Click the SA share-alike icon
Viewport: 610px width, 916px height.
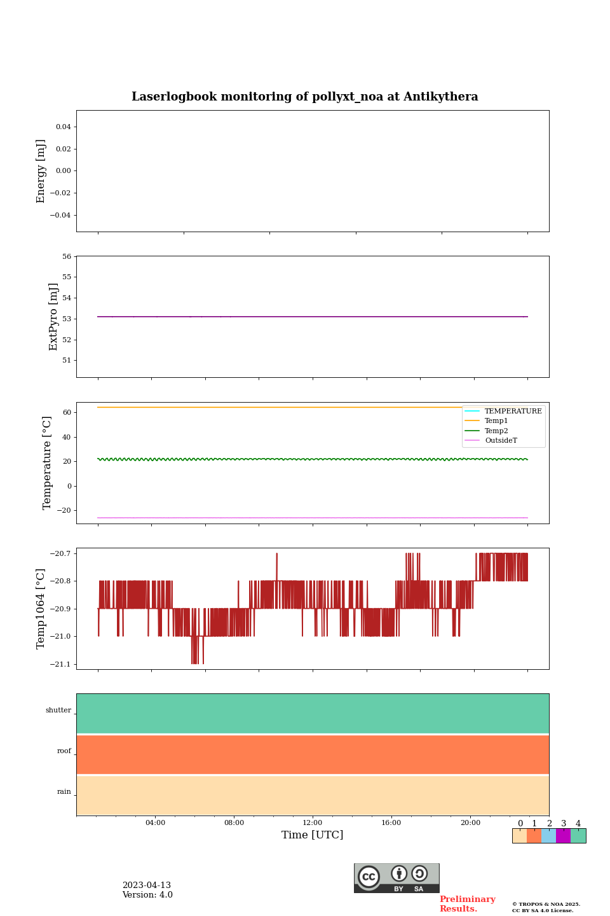point(419,873)
